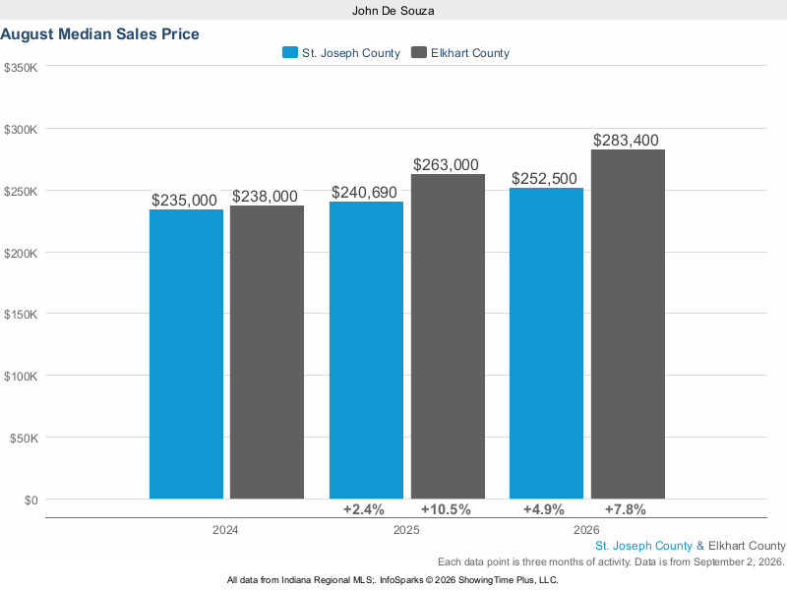Click the gray Elkhart County legend swatch
The height and width of the screenshot is (590, 787).
tap(419, 53)
